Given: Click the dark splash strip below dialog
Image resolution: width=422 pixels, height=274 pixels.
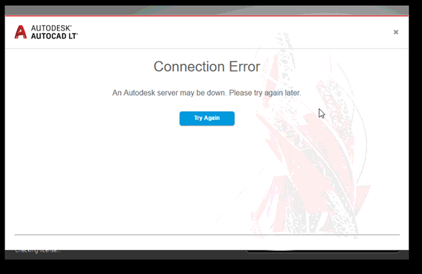Looking at the screenshot, I should pos(206,255).
